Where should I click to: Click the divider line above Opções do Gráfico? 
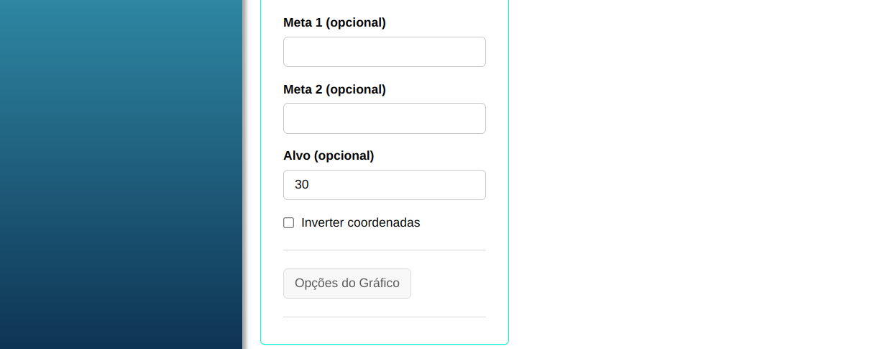click(384, 250)
